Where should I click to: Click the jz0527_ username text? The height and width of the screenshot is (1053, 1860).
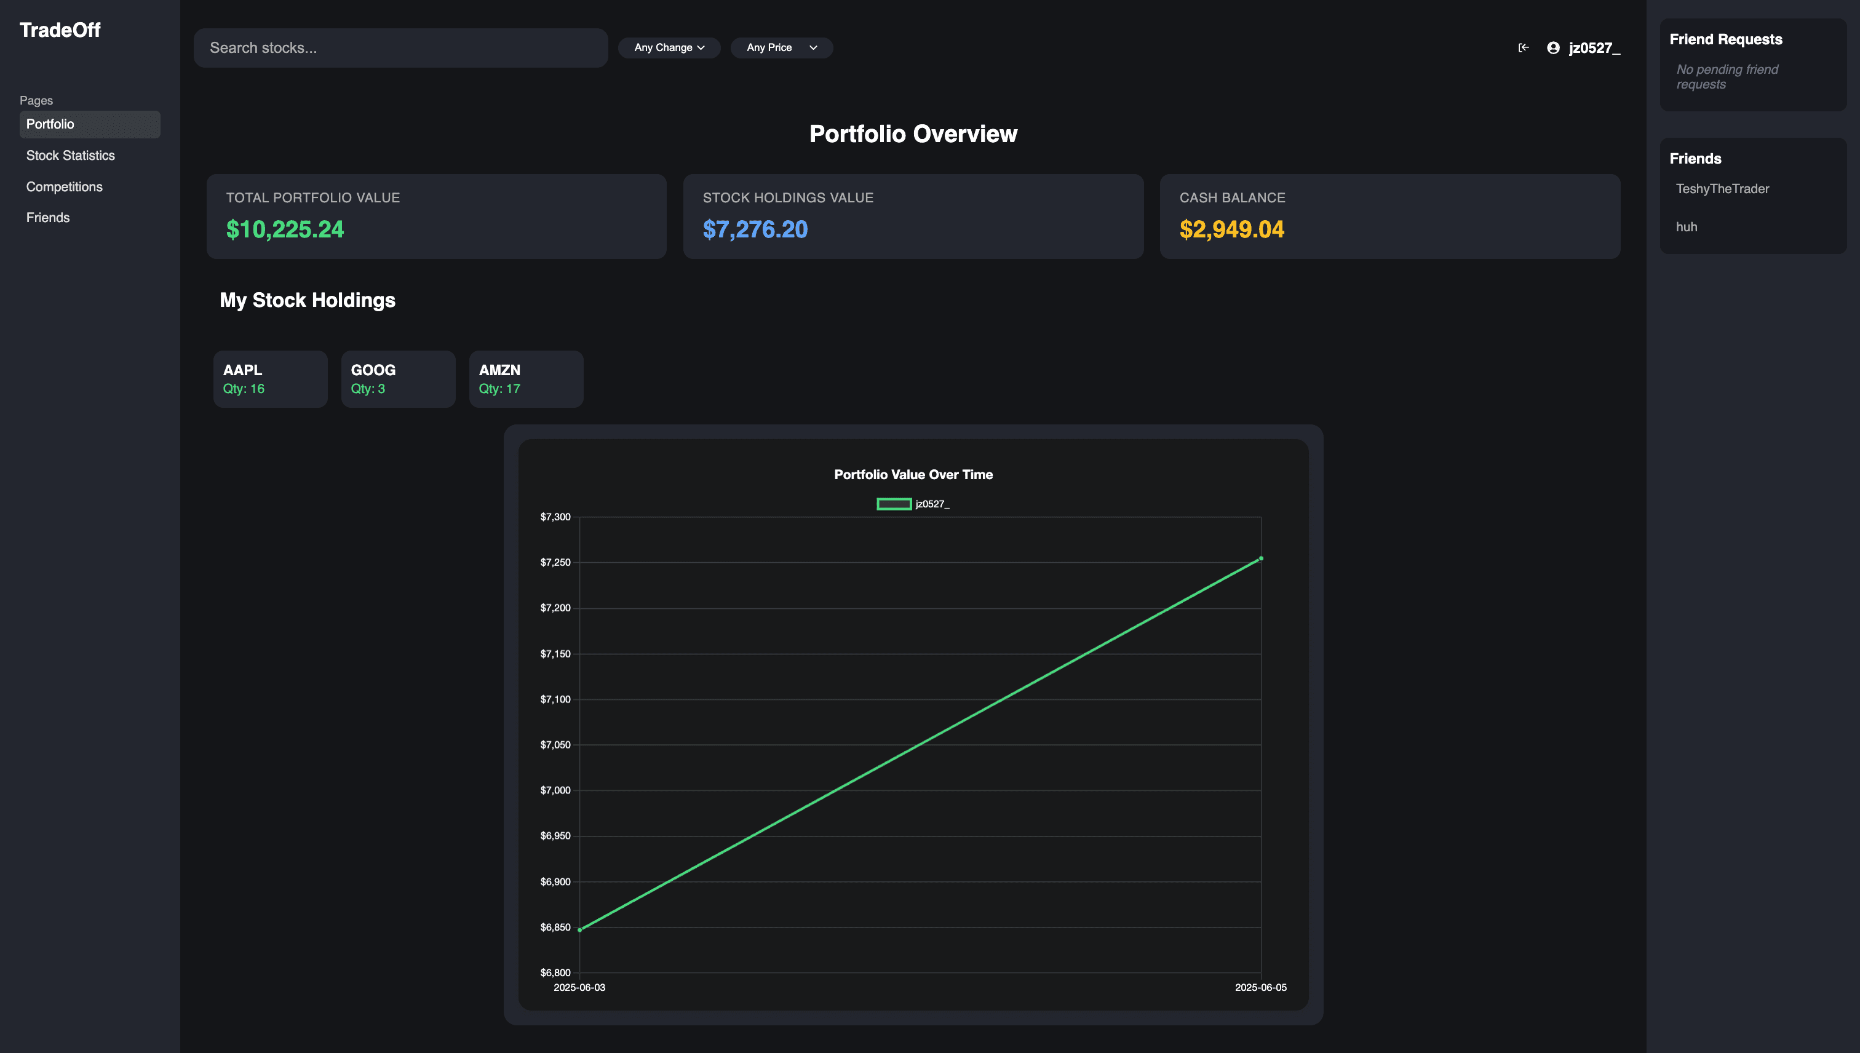1594,48
